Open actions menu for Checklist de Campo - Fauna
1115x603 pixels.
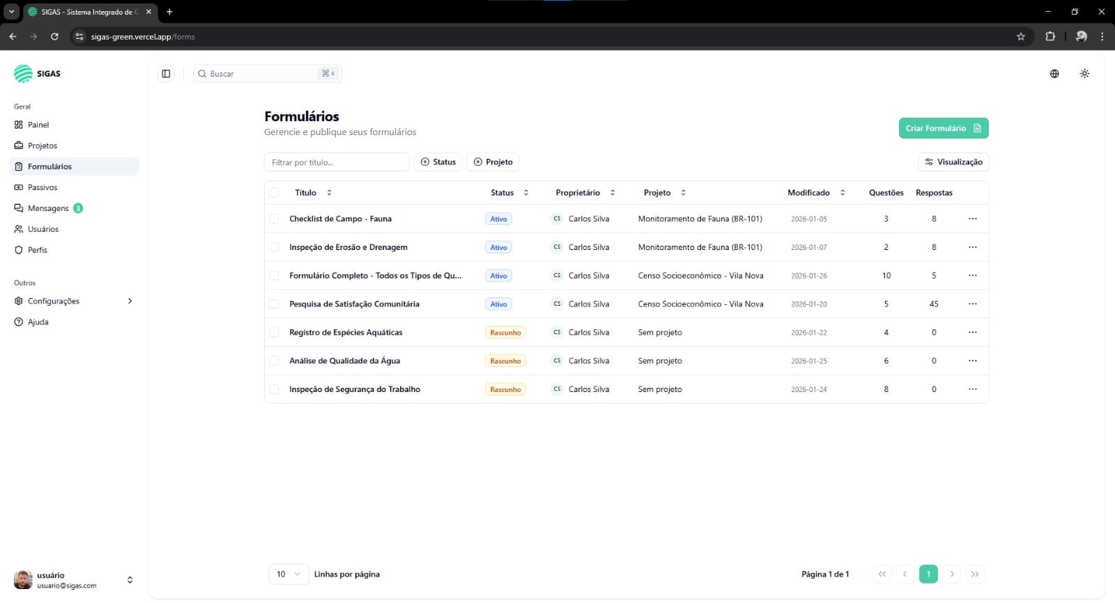[972, 219]
